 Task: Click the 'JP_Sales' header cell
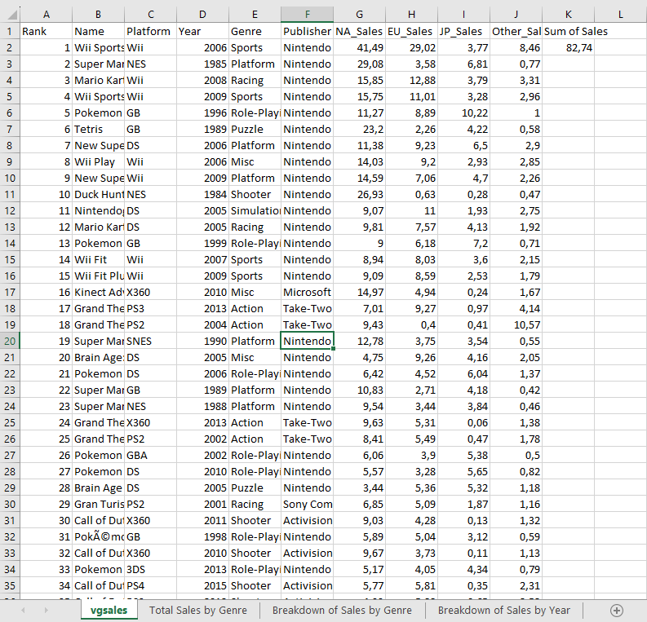click(463, 31)
